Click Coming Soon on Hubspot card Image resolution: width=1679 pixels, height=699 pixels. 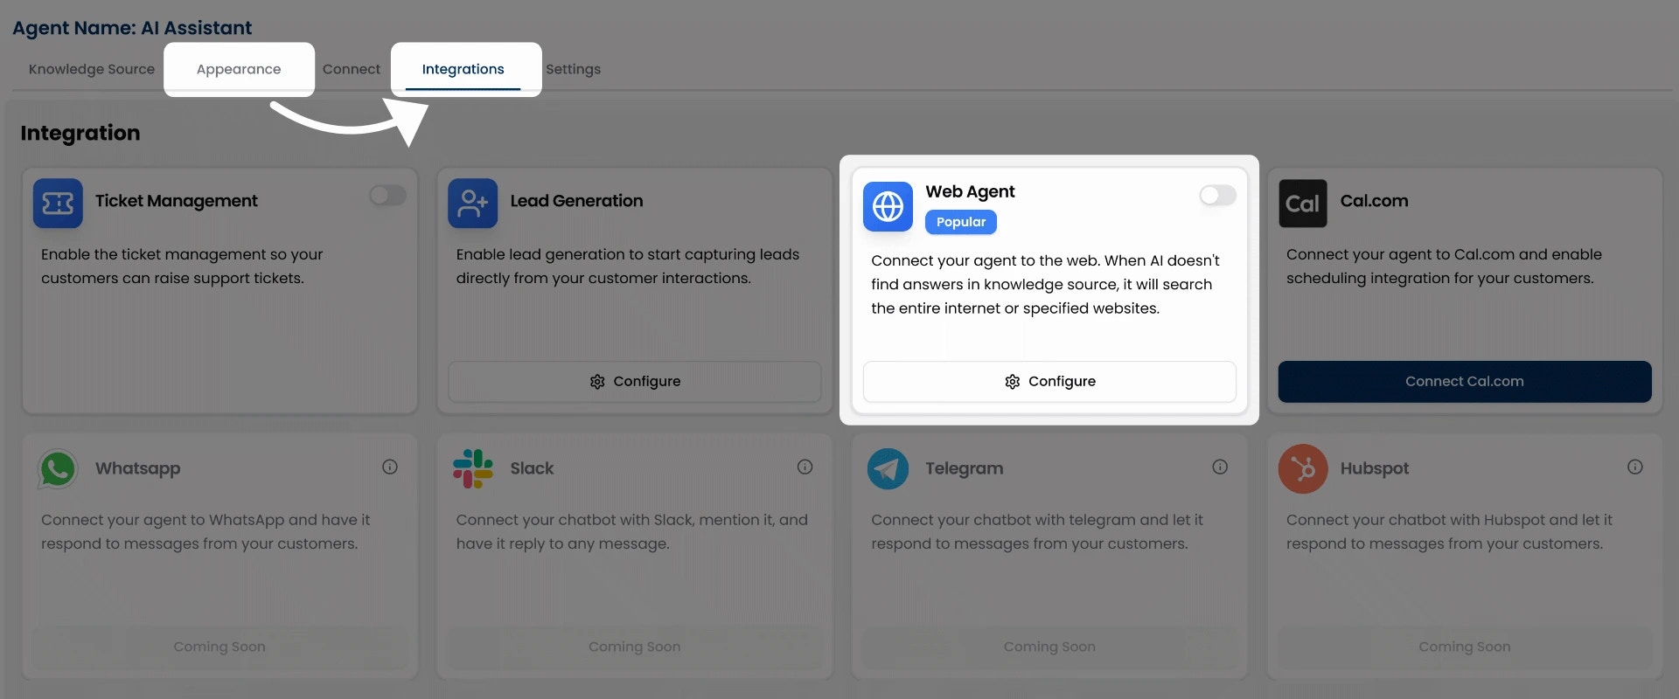click(1465, 647)
